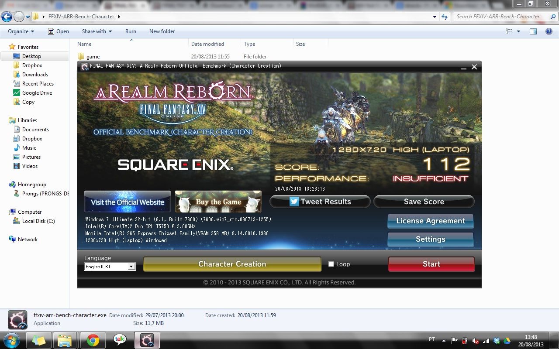This screenshot has height=349, width=559.
Task: Open Local Disk (C:)
Action: pyautogui.click(x=38, y=221)
